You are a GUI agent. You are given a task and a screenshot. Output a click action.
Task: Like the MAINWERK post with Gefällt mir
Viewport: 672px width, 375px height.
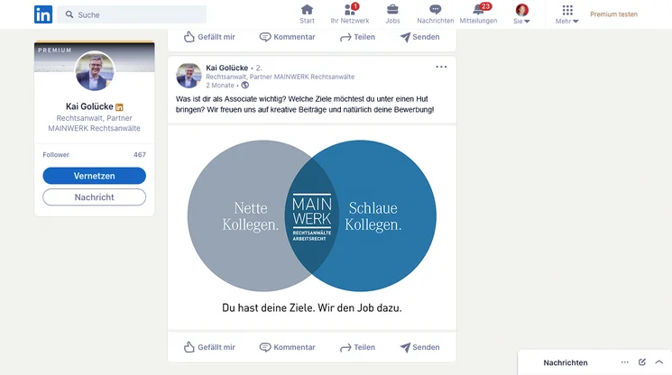click(209, 347)
